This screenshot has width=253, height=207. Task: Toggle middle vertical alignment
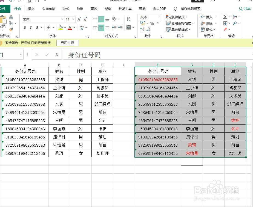click(101, 19)
